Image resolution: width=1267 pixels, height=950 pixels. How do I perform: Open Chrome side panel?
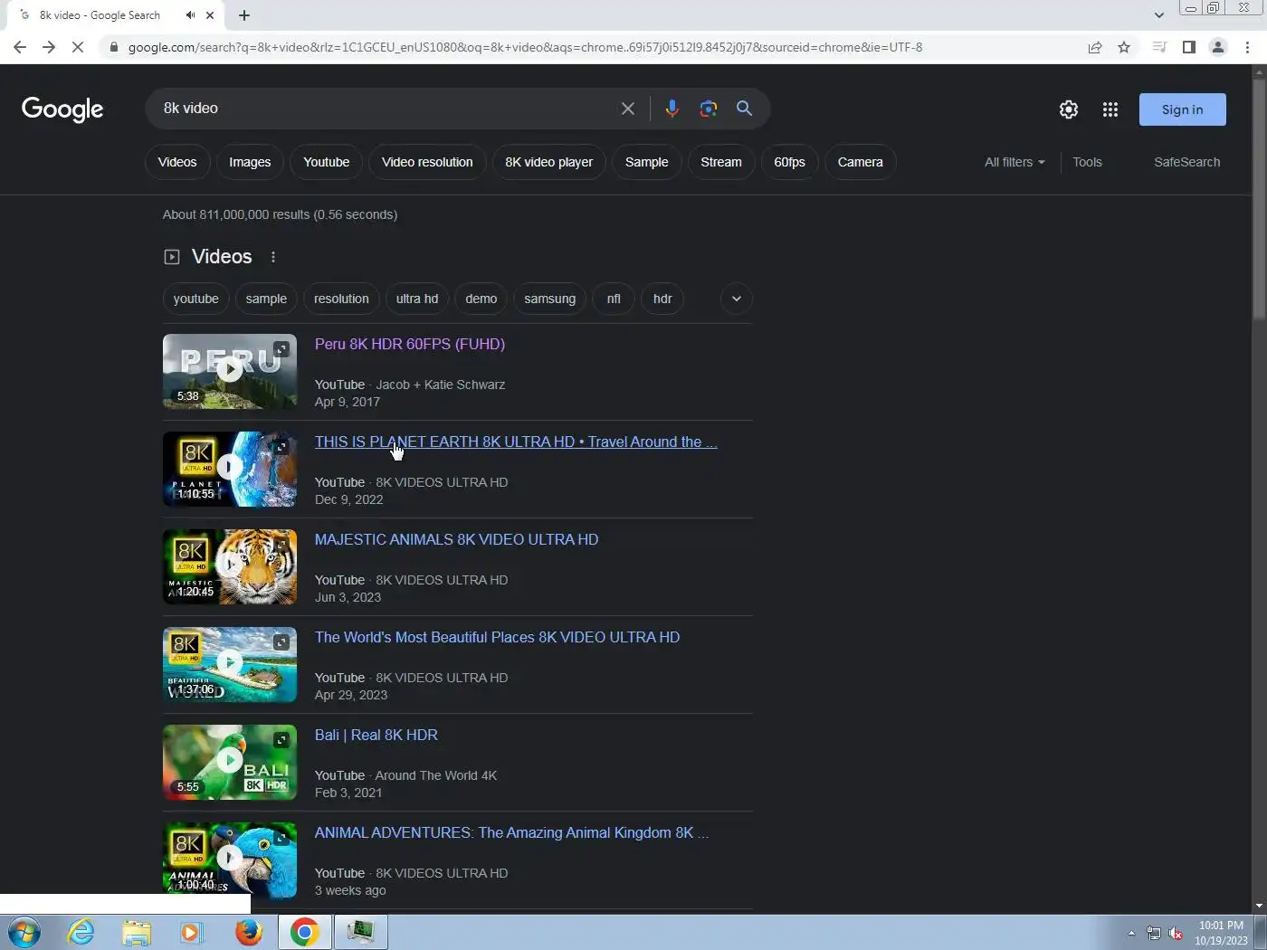(1189, 47)
